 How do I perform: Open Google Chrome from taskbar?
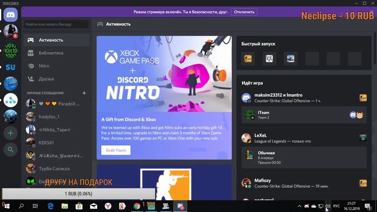[x=137, y=206]
